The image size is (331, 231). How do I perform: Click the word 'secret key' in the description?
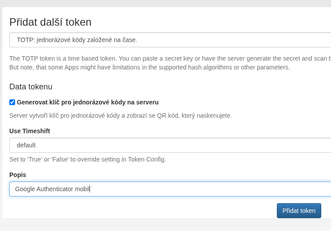(185, 58)
